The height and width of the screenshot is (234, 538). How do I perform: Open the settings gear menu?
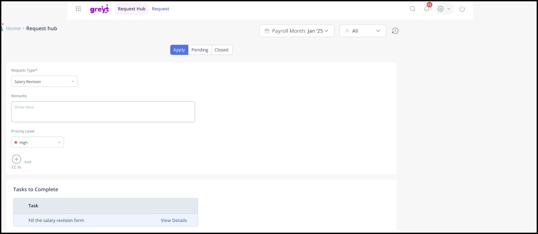443,9
